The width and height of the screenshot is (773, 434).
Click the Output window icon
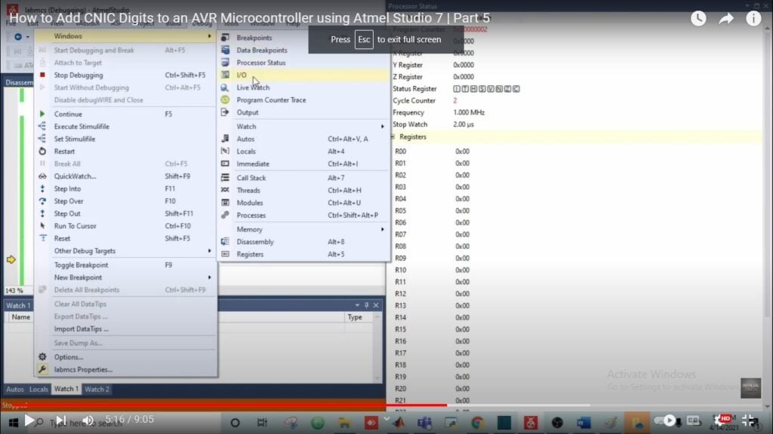[x=225, y=112]
